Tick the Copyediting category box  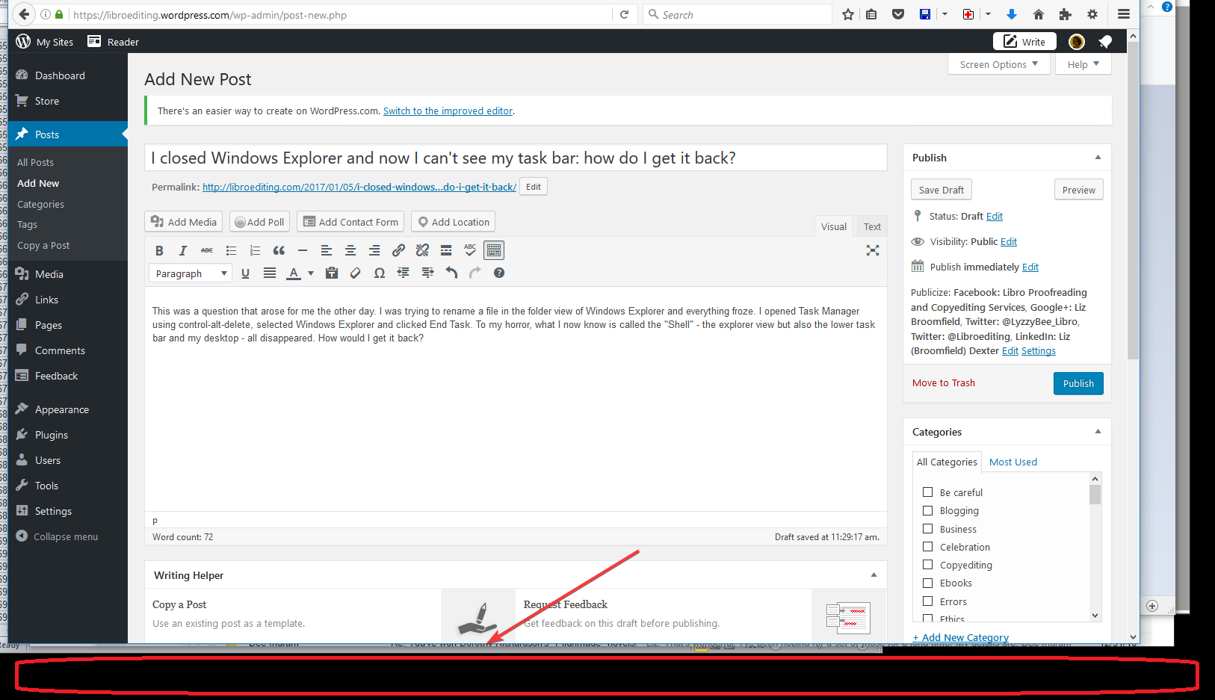[x=927, y=566]
